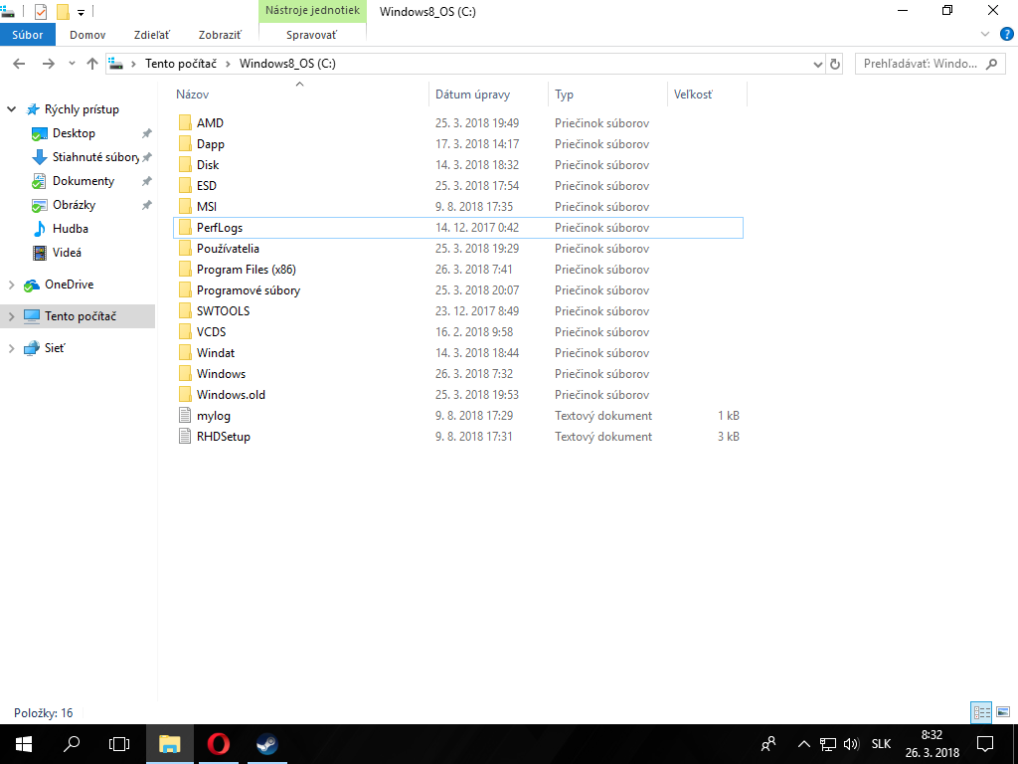This screenshot has width=1018, height=764.
Task: Collapse the Rýchly prístup tree section
Action: point(11,109)
